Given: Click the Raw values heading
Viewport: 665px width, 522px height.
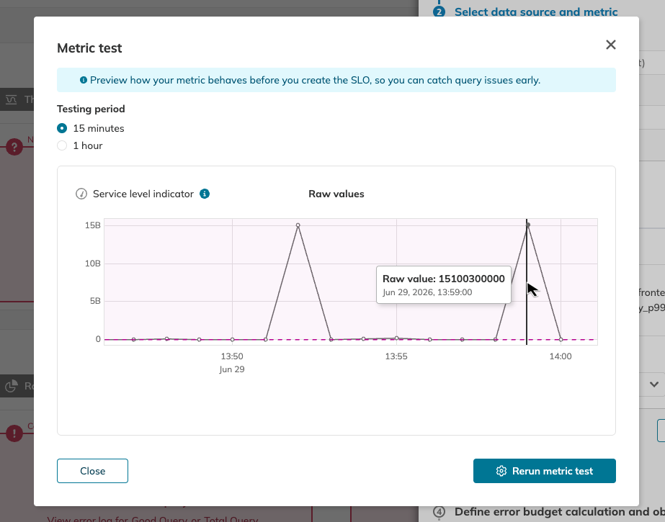Looking at the screenshot, I should pyautogui.click(x=336, y=194).
